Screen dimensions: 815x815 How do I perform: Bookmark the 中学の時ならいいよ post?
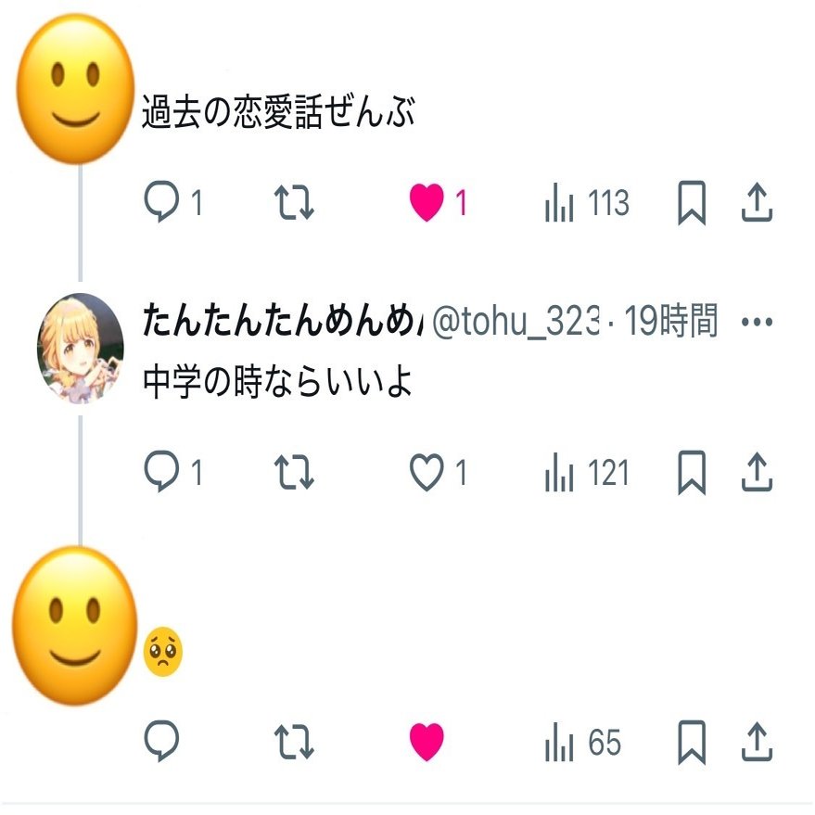click(x=692, y=472)
